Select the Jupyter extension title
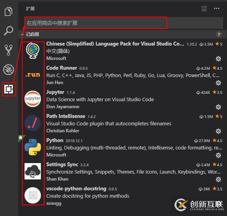Image resolution: width=227 pixels, height=216 pixels. [x=55, y=92]
